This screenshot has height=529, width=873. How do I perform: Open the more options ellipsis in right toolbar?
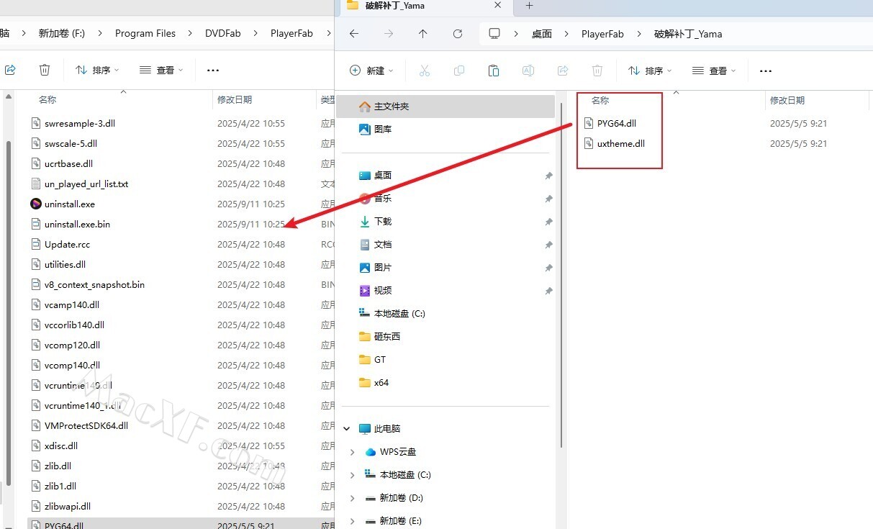(x=766, y=71)
